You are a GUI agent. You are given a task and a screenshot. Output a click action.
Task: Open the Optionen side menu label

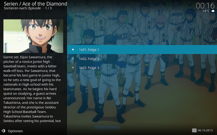15,131
